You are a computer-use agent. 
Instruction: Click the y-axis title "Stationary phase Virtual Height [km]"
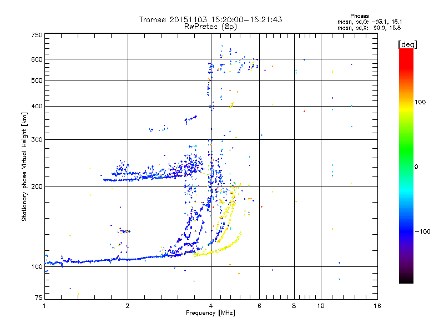(24, 167)
